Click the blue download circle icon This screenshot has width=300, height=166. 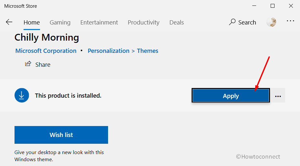(22, 95)
